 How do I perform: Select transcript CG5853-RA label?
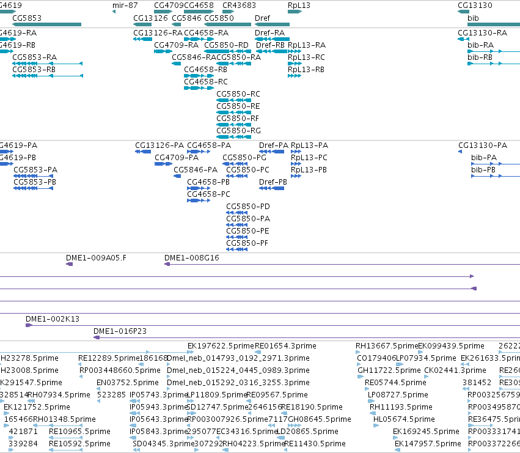[34, 57]
